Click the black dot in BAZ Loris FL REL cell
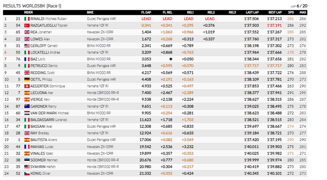Viewport: 327px width, 180px height. pyautogui.click(x=171, y=59)
